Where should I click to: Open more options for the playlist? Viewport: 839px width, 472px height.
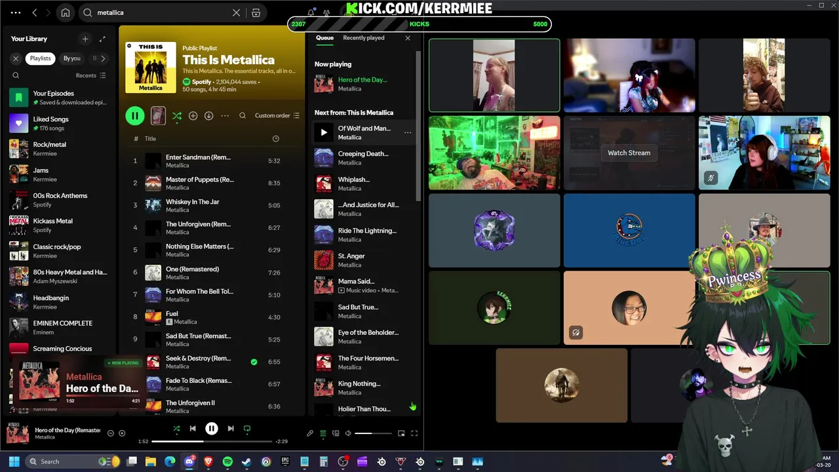[225, 116]
